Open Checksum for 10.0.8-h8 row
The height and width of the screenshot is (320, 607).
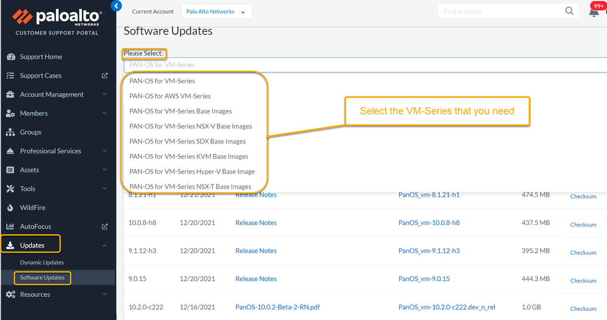[x=583, y=224]
